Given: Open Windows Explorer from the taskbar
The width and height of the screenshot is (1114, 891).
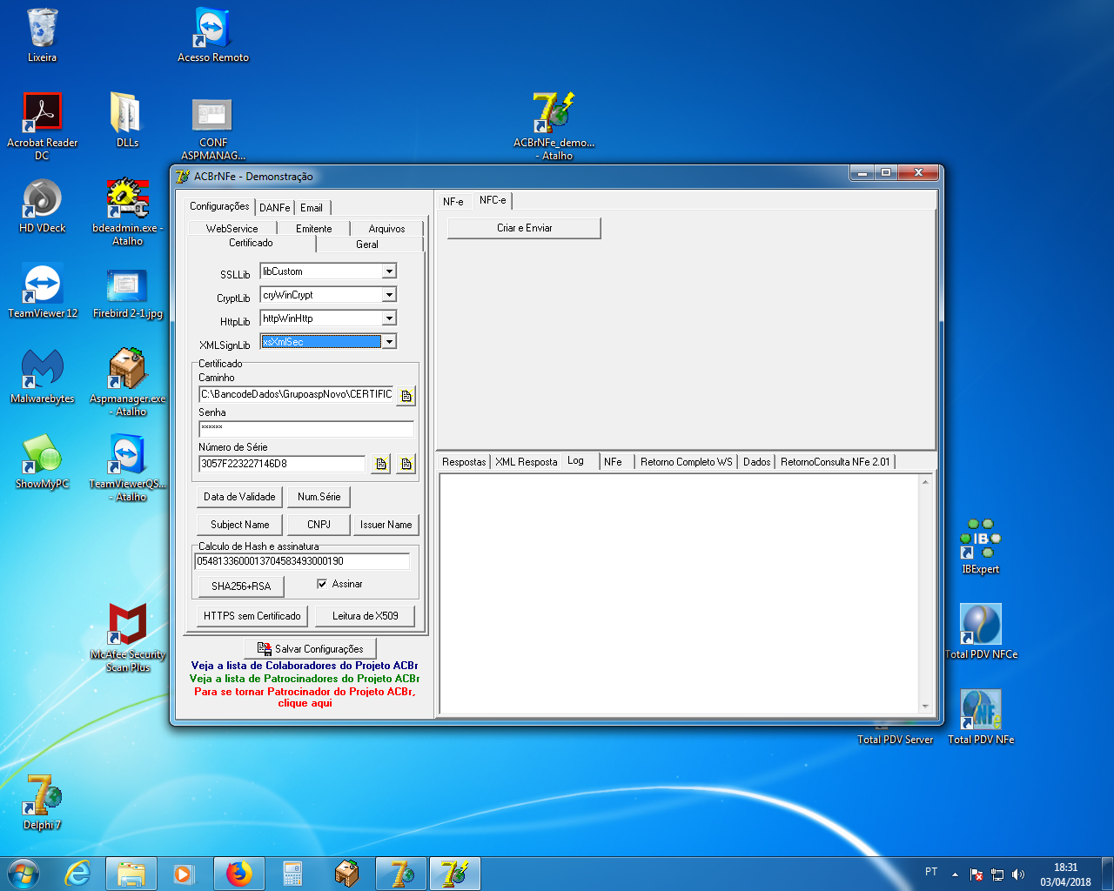Looking at the screenshot, I should click(x=131, y=874).
